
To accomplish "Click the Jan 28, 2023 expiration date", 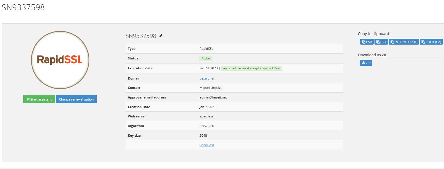I will tap(209, 68).
